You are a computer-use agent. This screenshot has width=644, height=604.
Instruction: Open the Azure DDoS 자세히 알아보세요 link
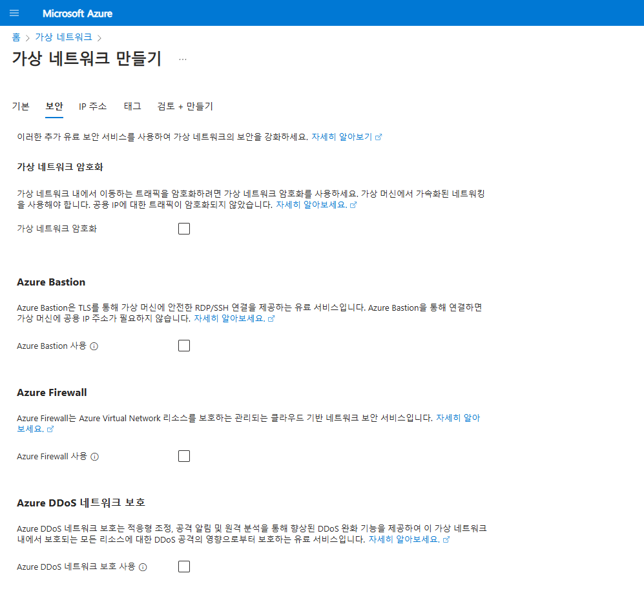pos(404,539)
